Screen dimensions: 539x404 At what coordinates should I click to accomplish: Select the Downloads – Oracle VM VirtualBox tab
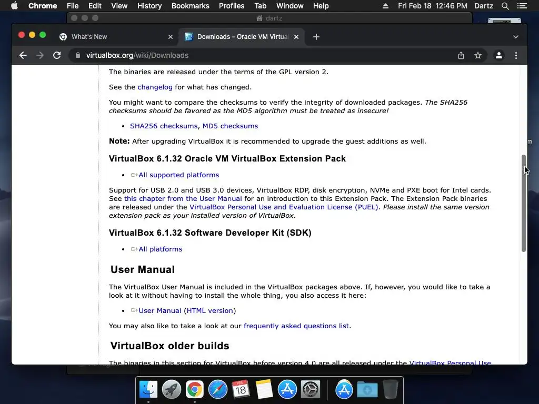pyautogui.click(x=241, y=37)
